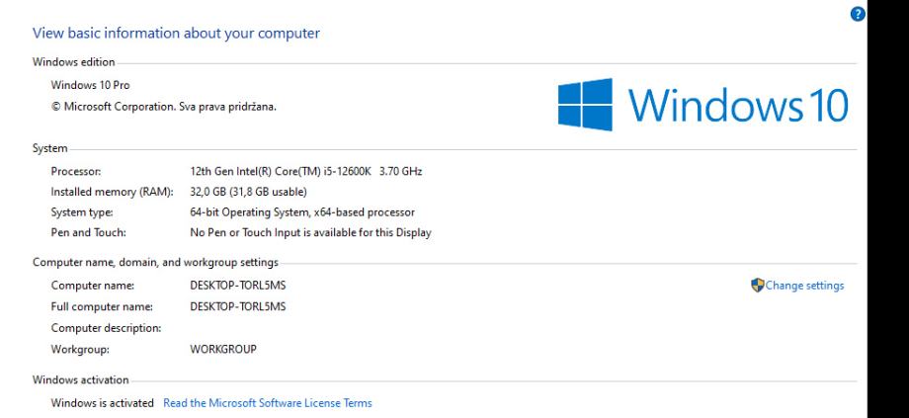Click the 'Processor:' label
Image resolution: width=909 pixels, height=418 pixels.
75,172
